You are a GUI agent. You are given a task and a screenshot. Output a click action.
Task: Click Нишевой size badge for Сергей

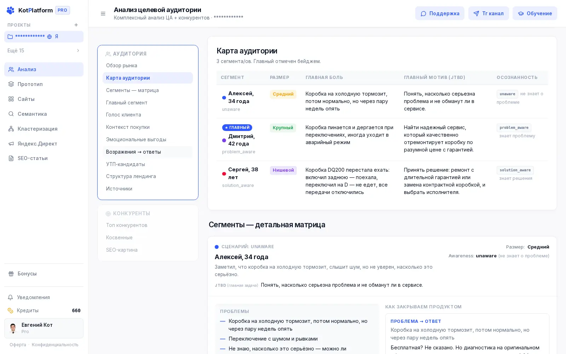coord(283,170)
